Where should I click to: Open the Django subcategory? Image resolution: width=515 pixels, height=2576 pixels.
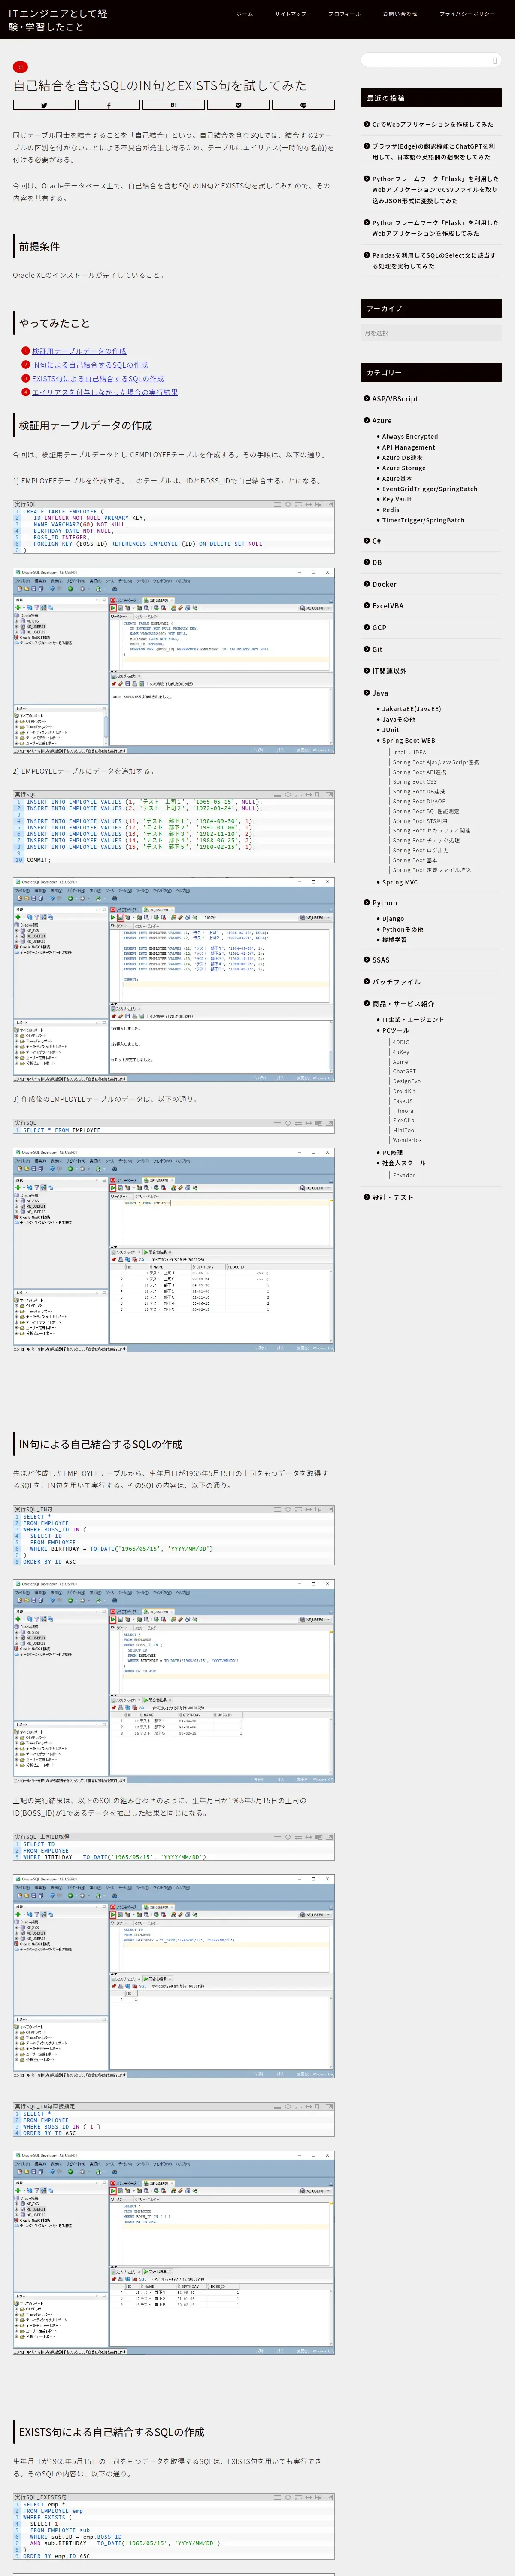393,919
